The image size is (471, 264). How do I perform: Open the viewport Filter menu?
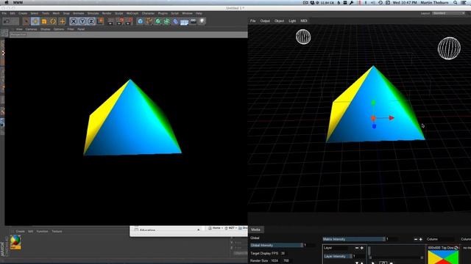coord(71,29)
